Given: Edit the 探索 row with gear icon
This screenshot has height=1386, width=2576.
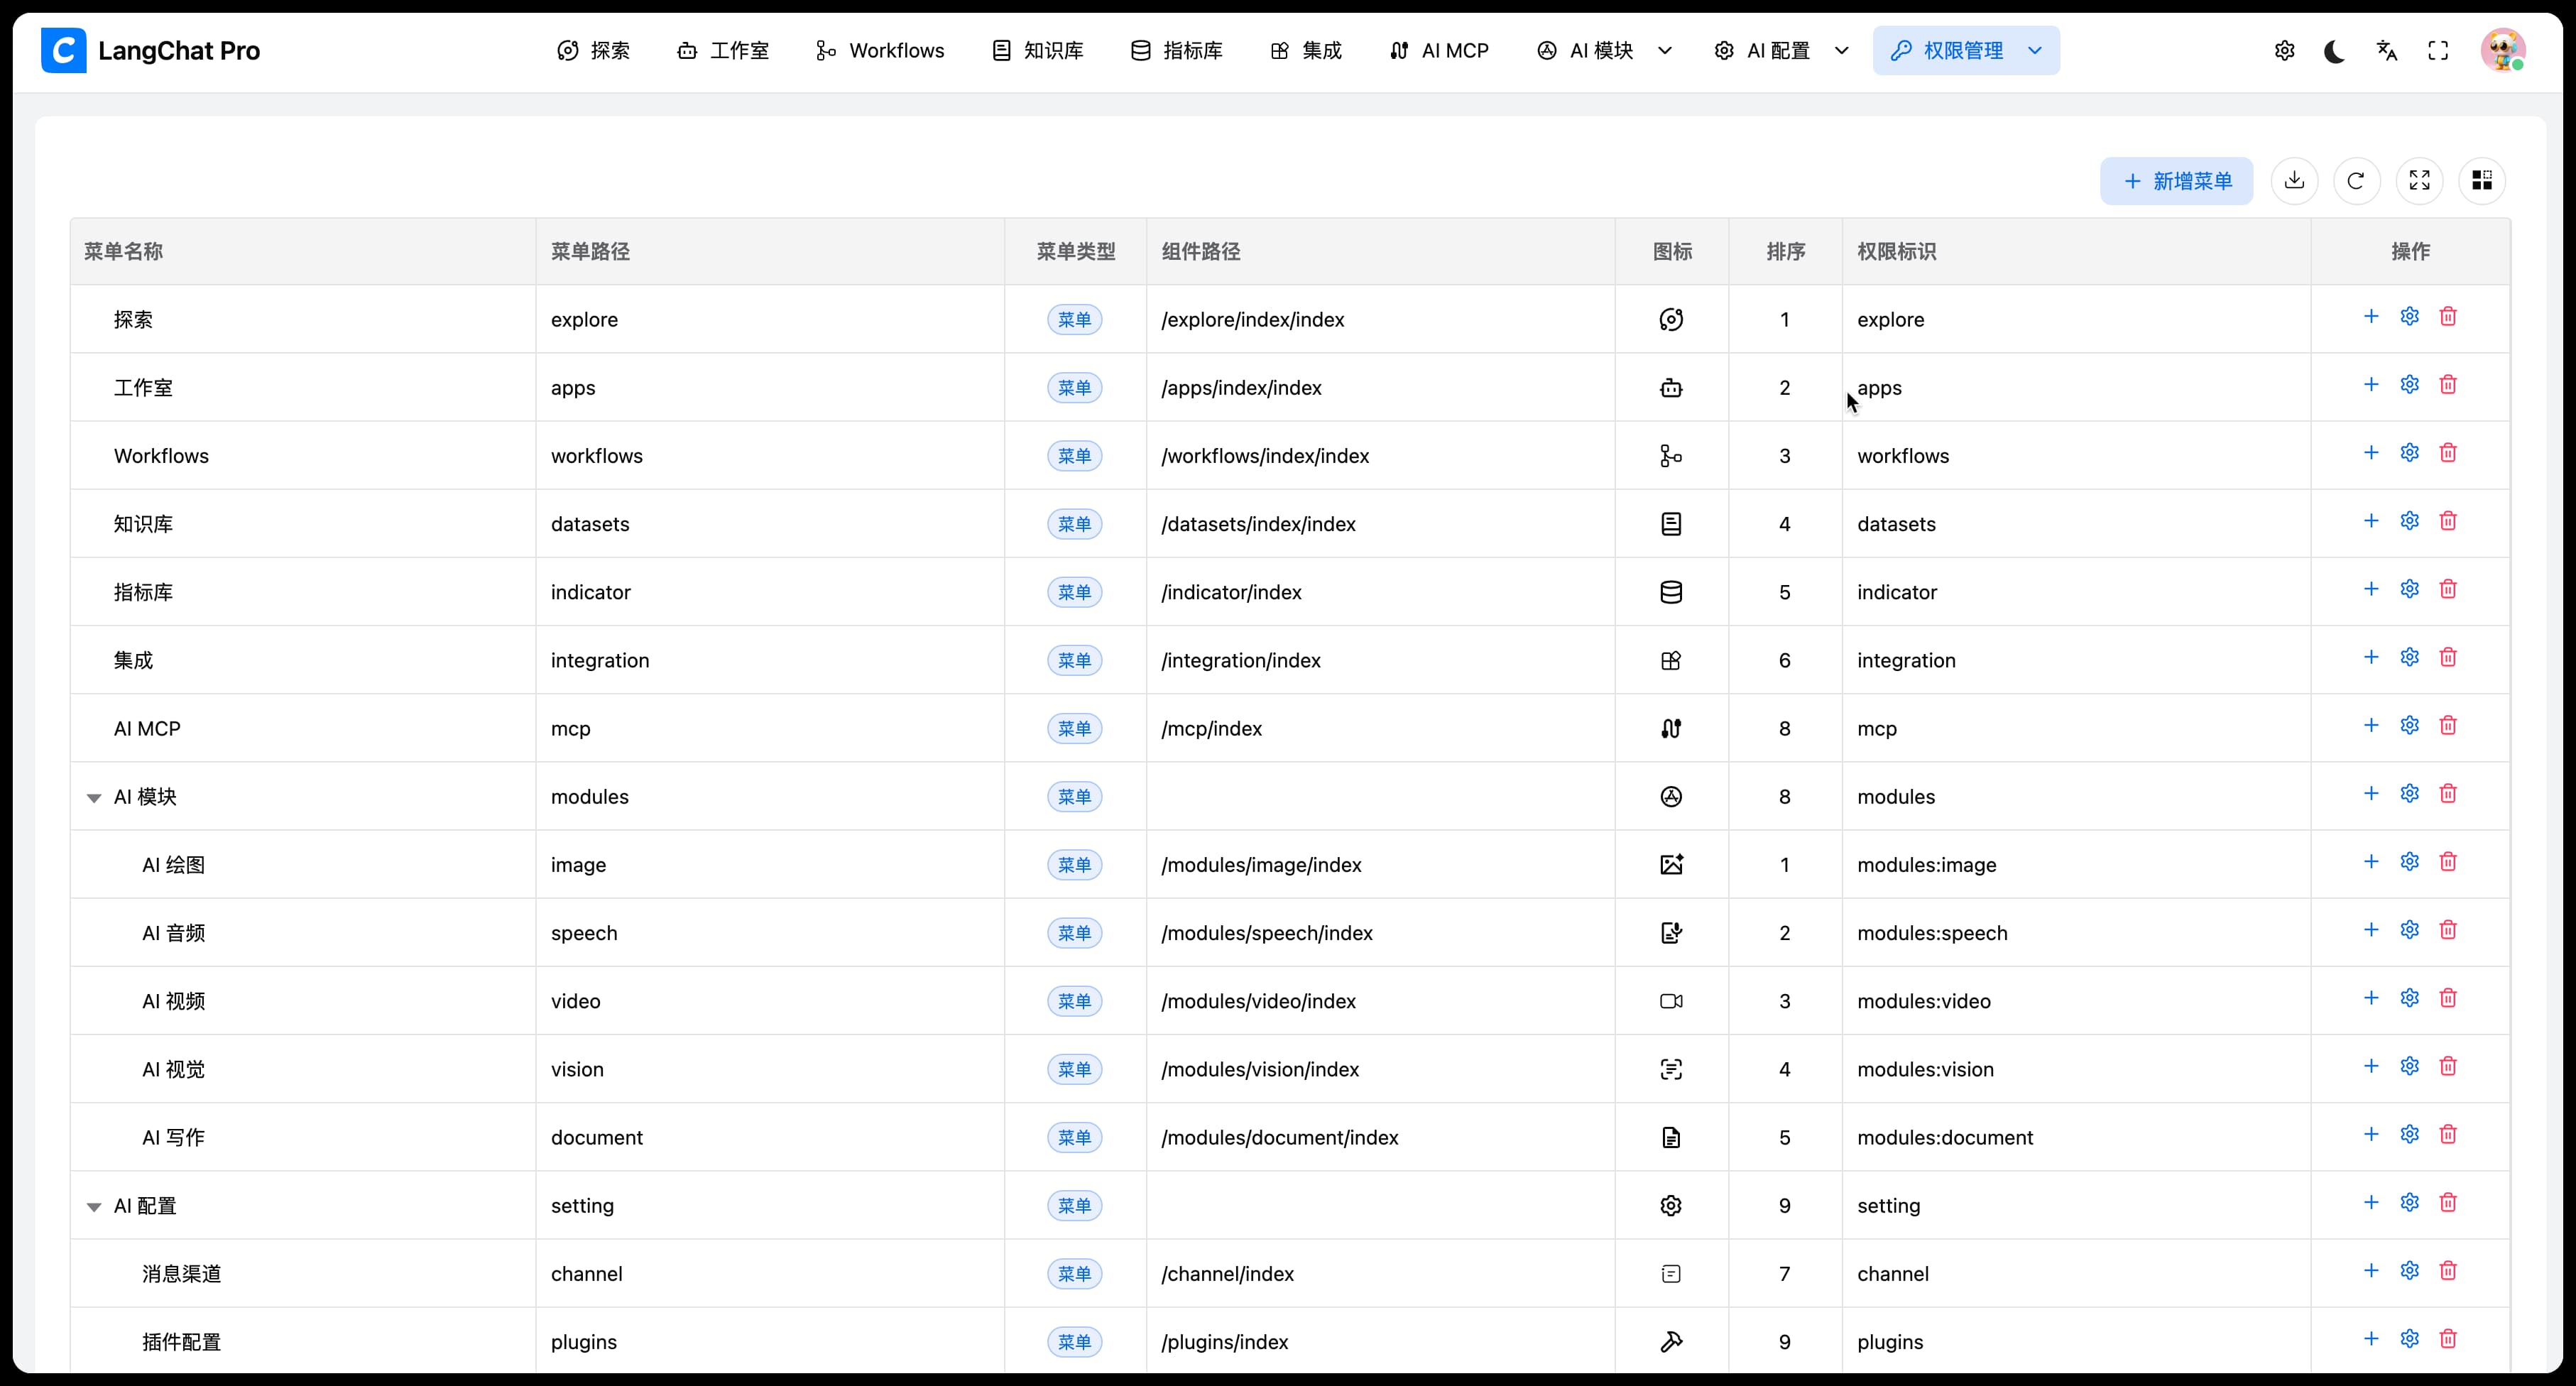Looking at the screenshot, I should [x=2410, y=317].
